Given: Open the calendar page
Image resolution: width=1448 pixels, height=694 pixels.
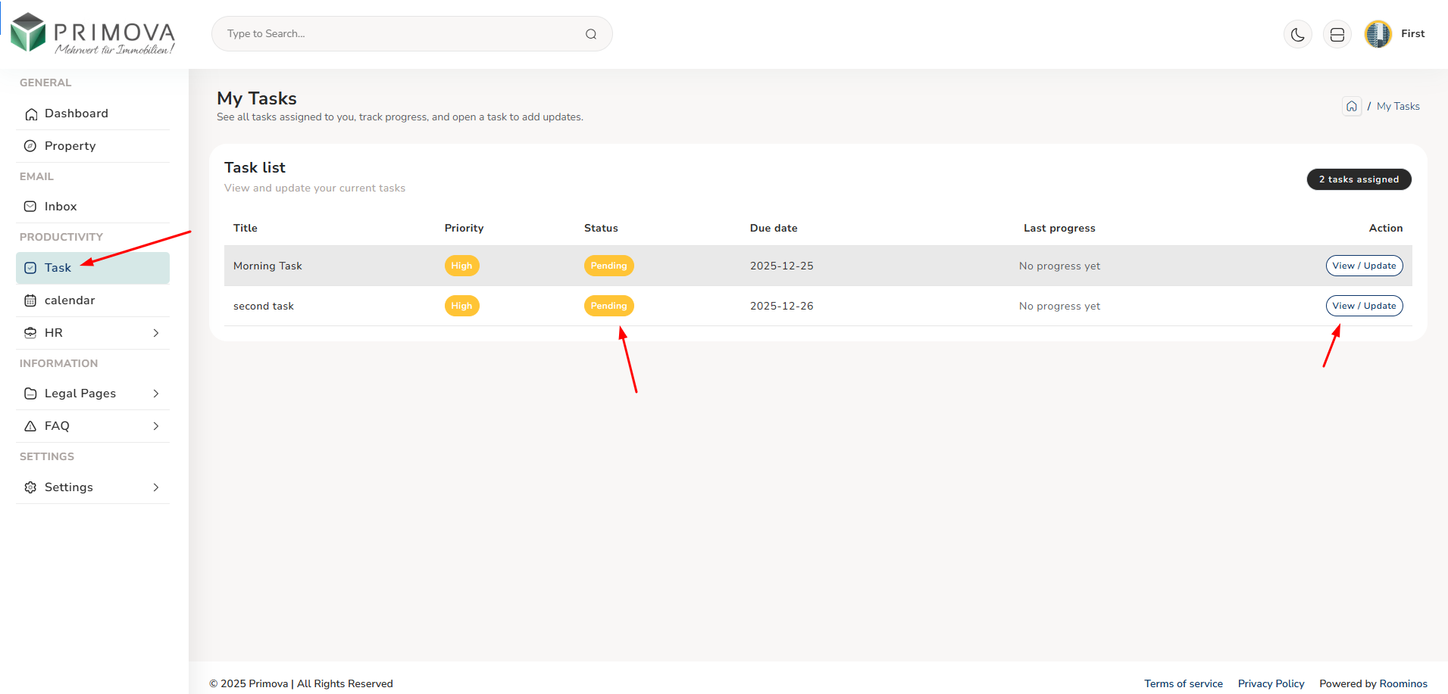Looking at the screenshot, I should point(70,300).
